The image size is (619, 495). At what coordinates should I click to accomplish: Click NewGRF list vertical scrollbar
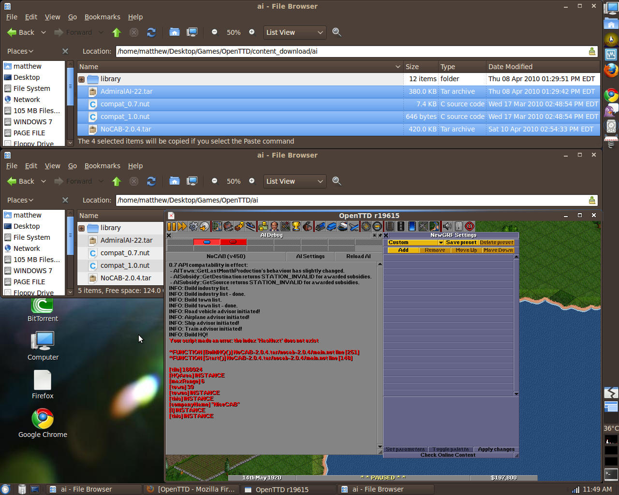(x=516, y=325)
